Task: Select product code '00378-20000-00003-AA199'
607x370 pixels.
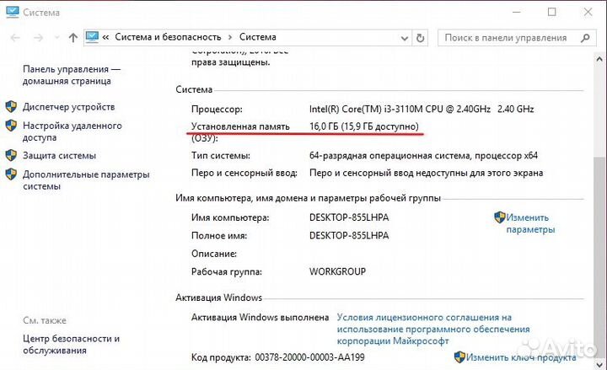Action: coord(309,357)
